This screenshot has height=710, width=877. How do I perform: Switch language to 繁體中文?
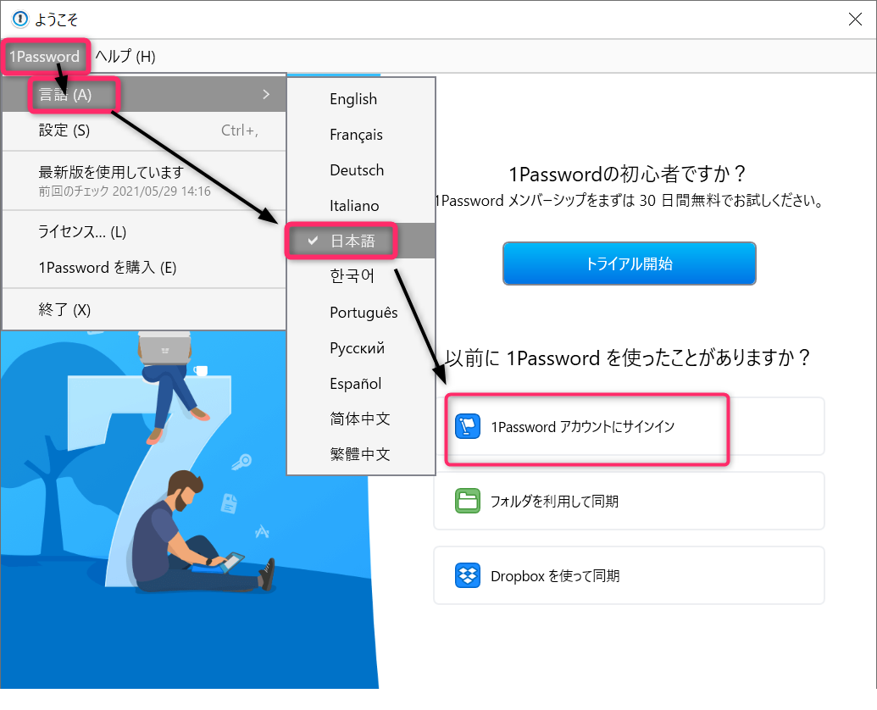click(361, 454)
